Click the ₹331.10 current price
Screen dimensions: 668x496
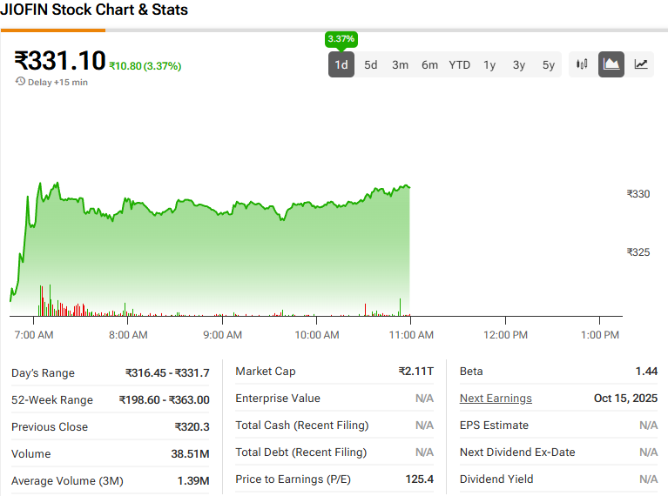click(60, 60)
